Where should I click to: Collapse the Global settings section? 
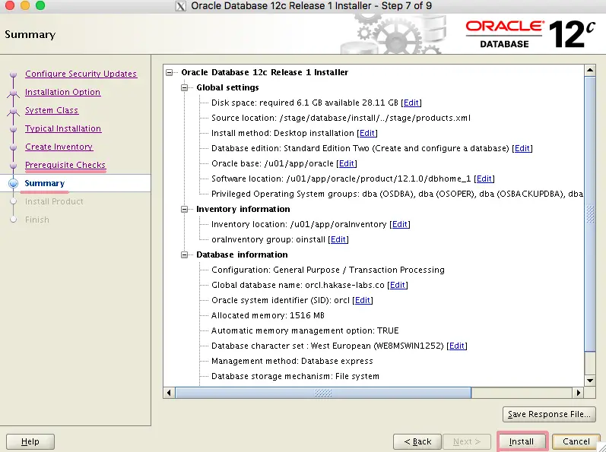[x=184, y=87]
